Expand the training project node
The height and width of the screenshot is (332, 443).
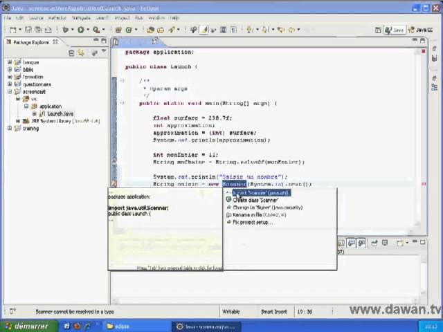pos(10,128)
